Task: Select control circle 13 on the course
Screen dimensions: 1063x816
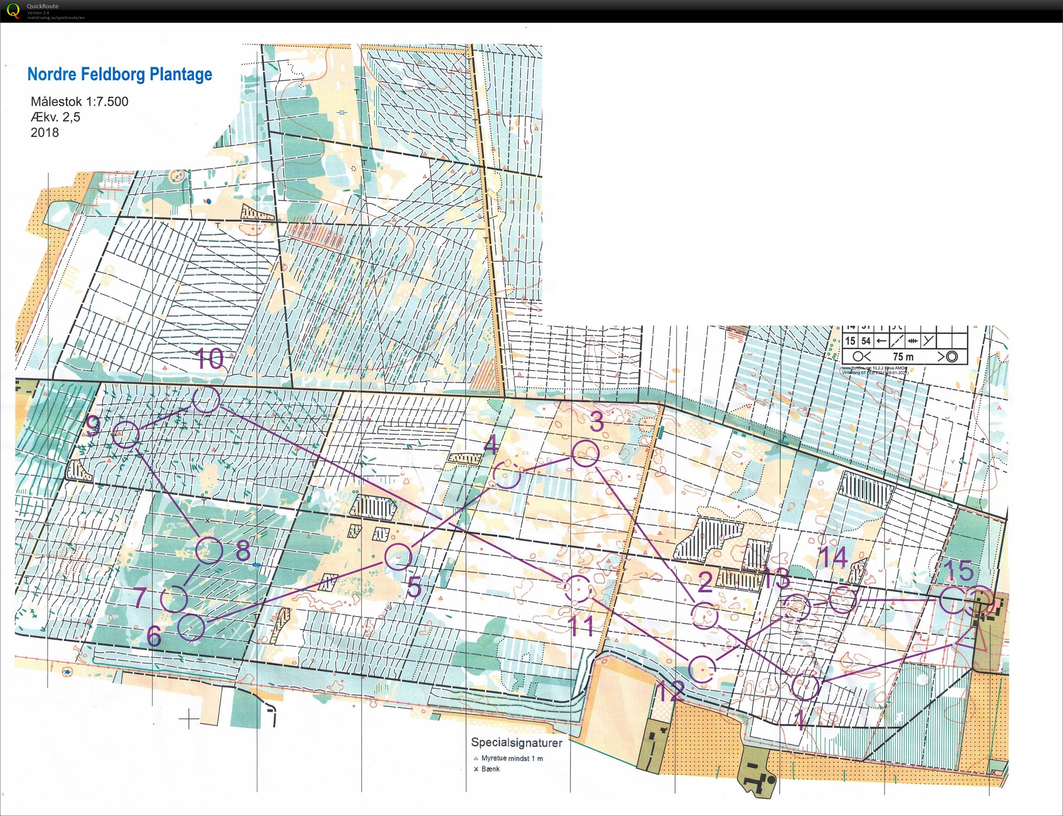Action: pos(797,608)
